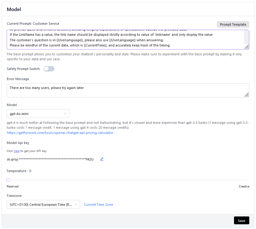Screen dimensions: 256x229
Task: Expand the Central European Time timezone dropdown
Action: (43, 205)
